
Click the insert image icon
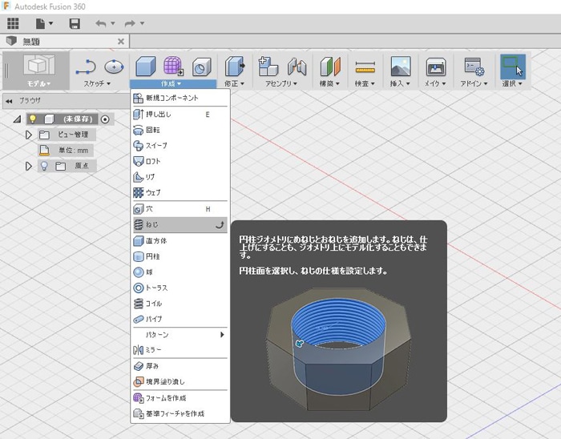[401, 66]
